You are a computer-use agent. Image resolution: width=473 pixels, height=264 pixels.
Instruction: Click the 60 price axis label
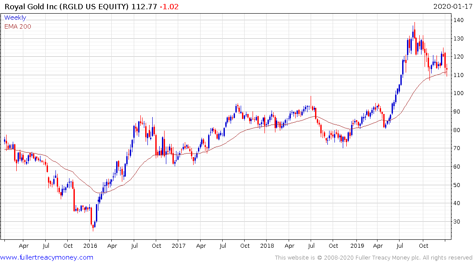456,167
